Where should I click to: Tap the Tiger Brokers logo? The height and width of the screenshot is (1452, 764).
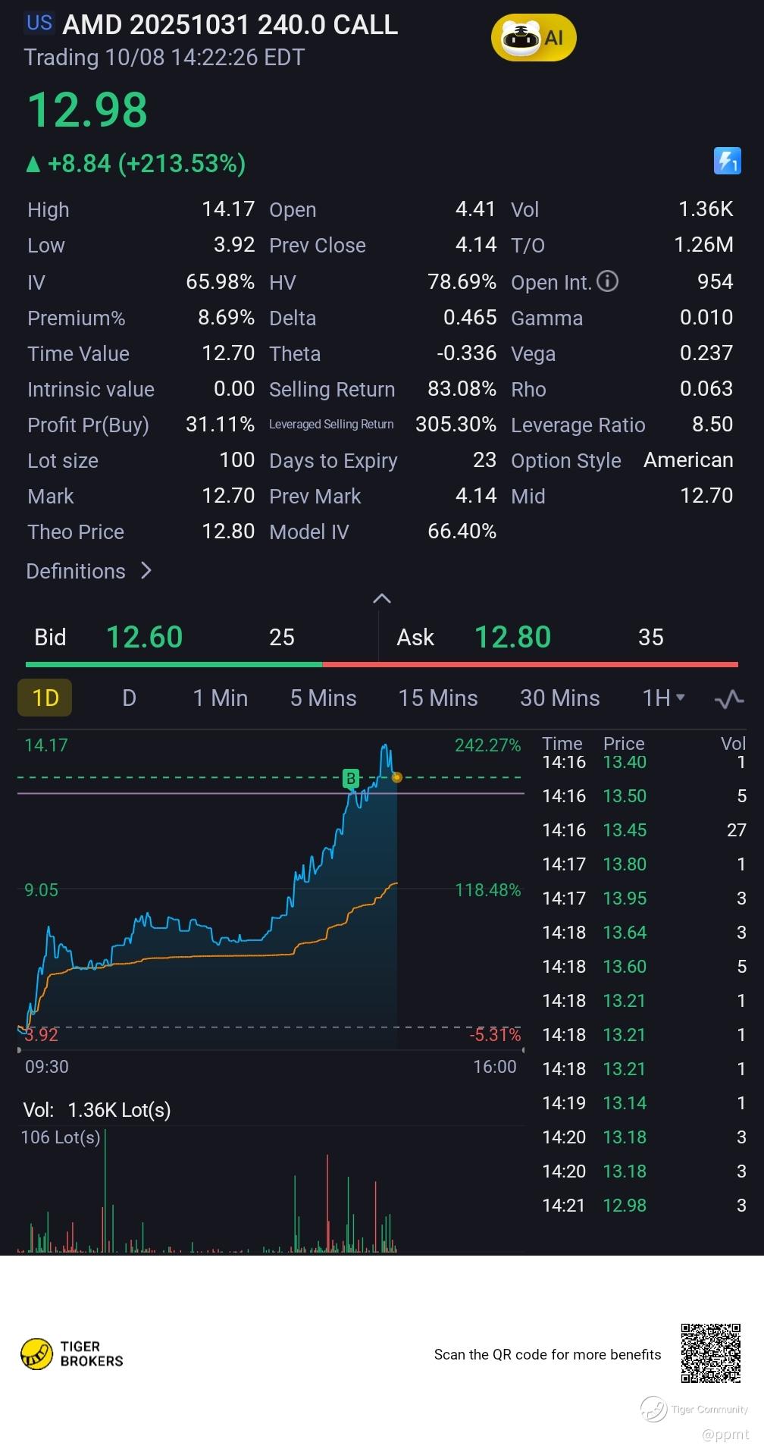[72, 1353]
